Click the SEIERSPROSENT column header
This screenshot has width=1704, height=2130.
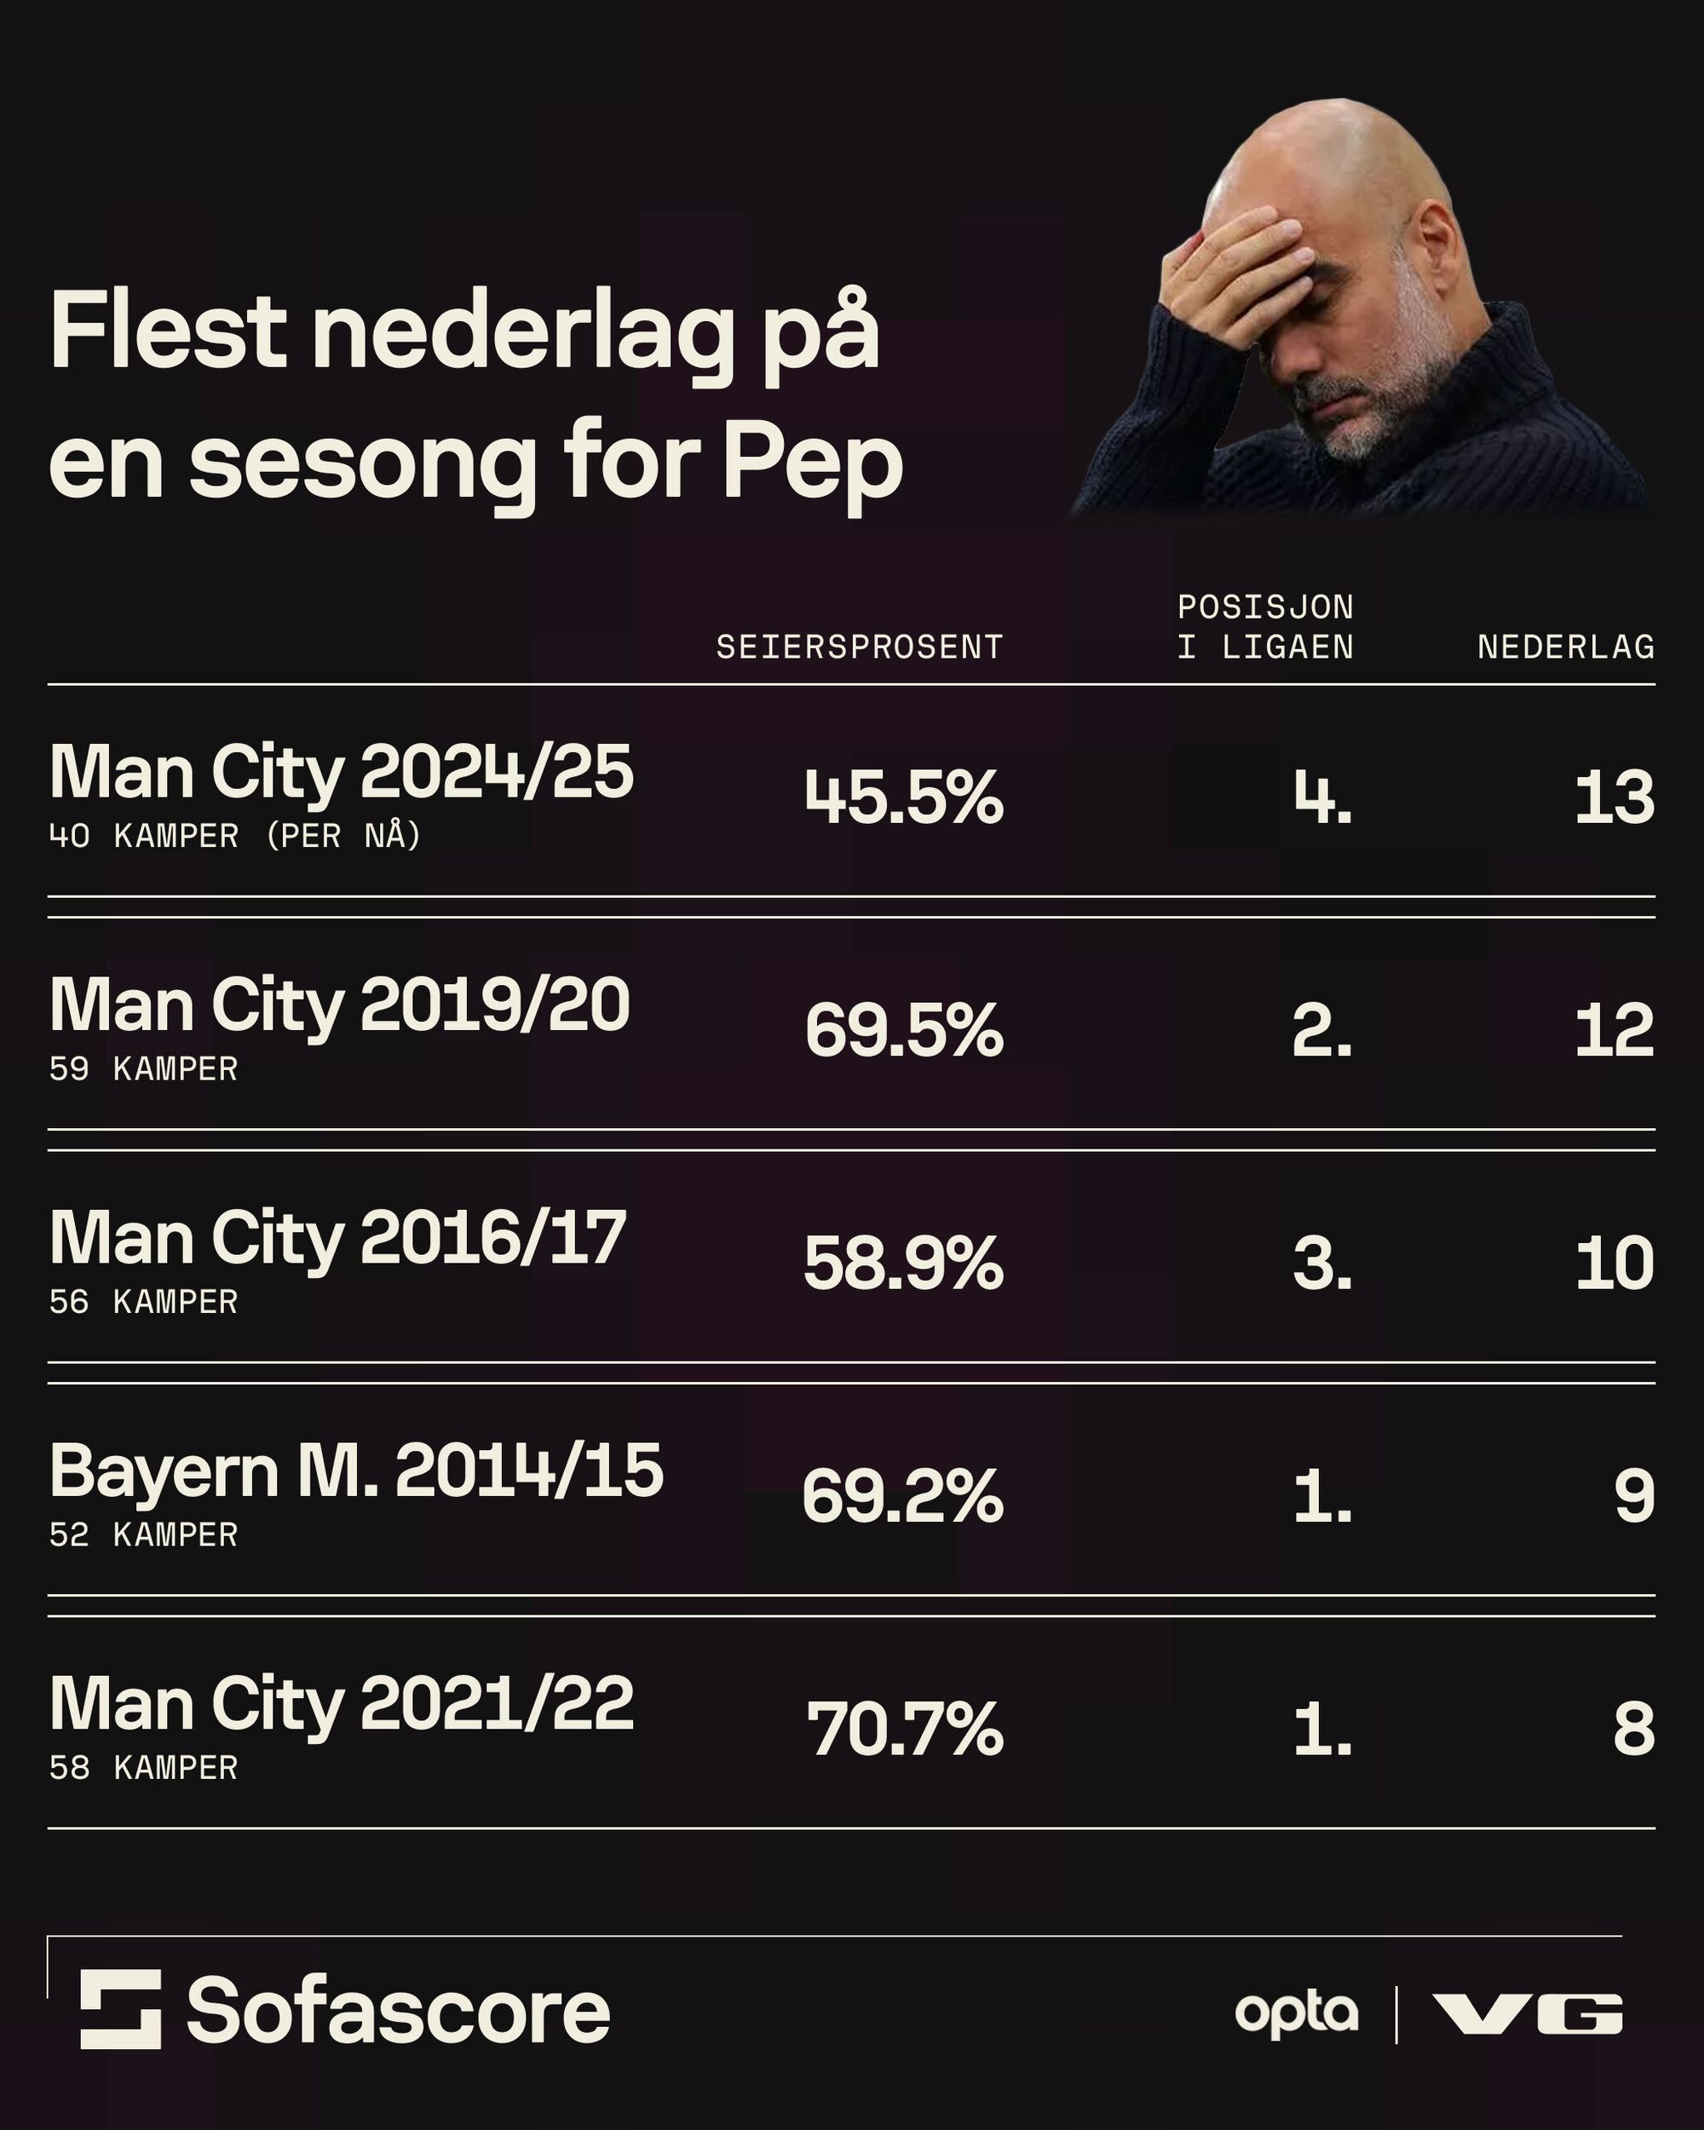tap(860, 648)
